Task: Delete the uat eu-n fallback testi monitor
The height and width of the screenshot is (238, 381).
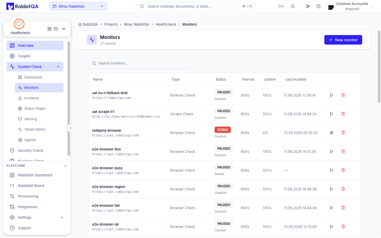Action: pyautogui.click(x=343, y=95)
